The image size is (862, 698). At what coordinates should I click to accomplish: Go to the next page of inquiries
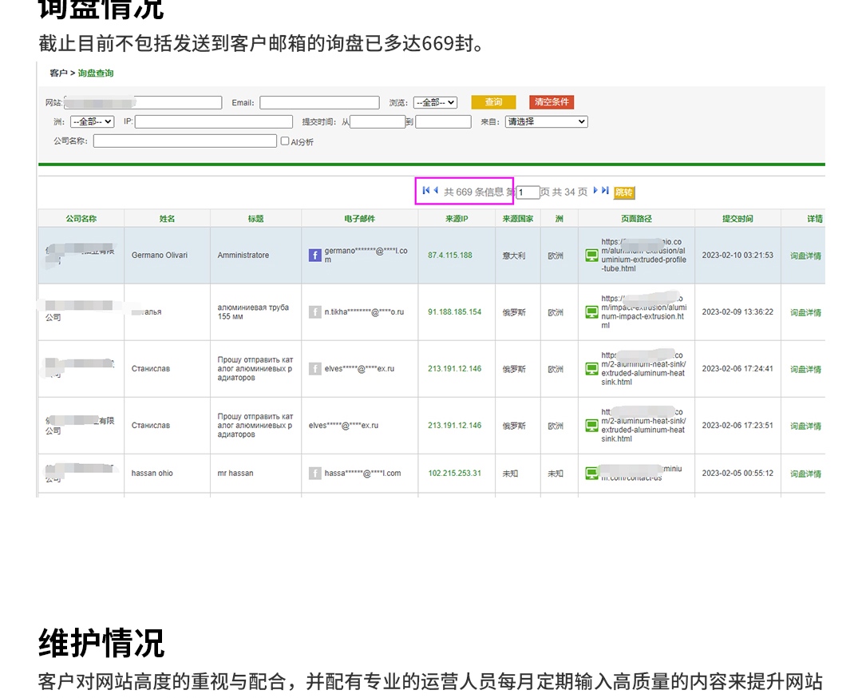click(595, 190)
